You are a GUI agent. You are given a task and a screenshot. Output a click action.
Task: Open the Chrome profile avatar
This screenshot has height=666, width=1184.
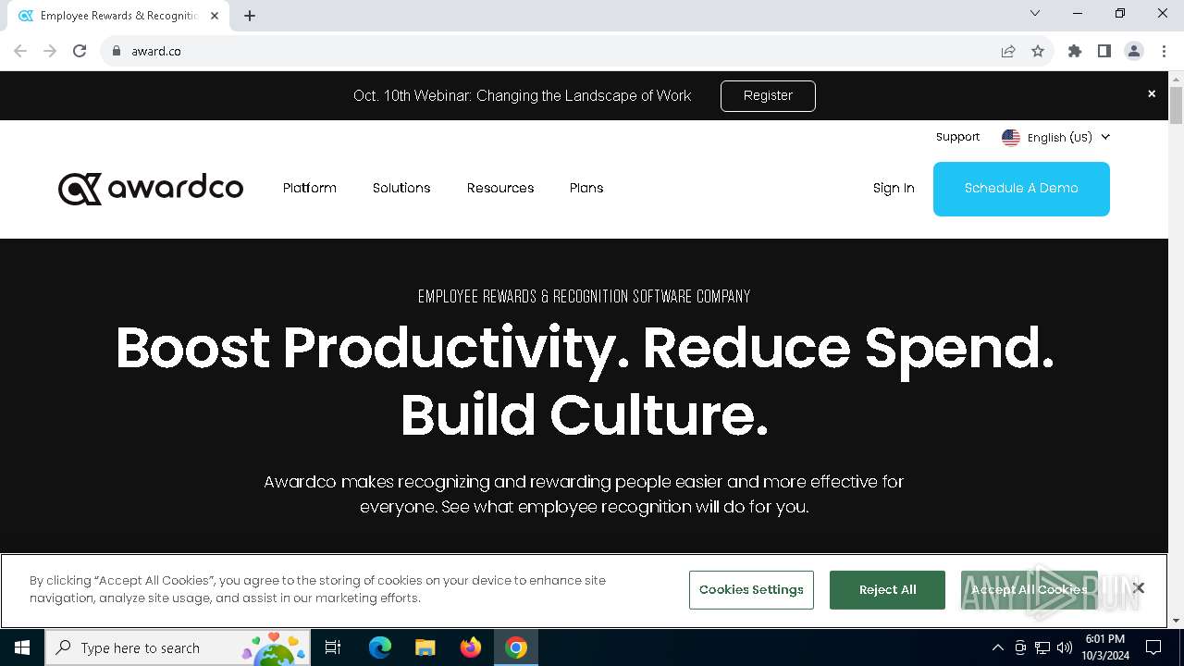[x=1134, y=51]
